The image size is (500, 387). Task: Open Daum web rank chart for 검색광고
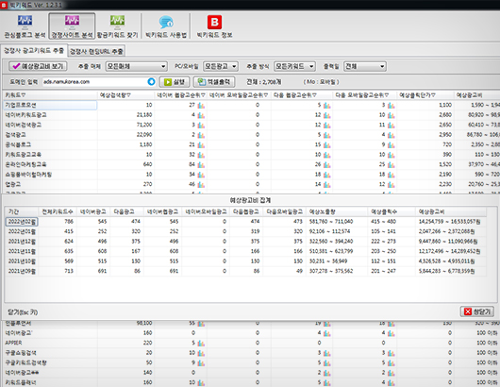(326, 135)
